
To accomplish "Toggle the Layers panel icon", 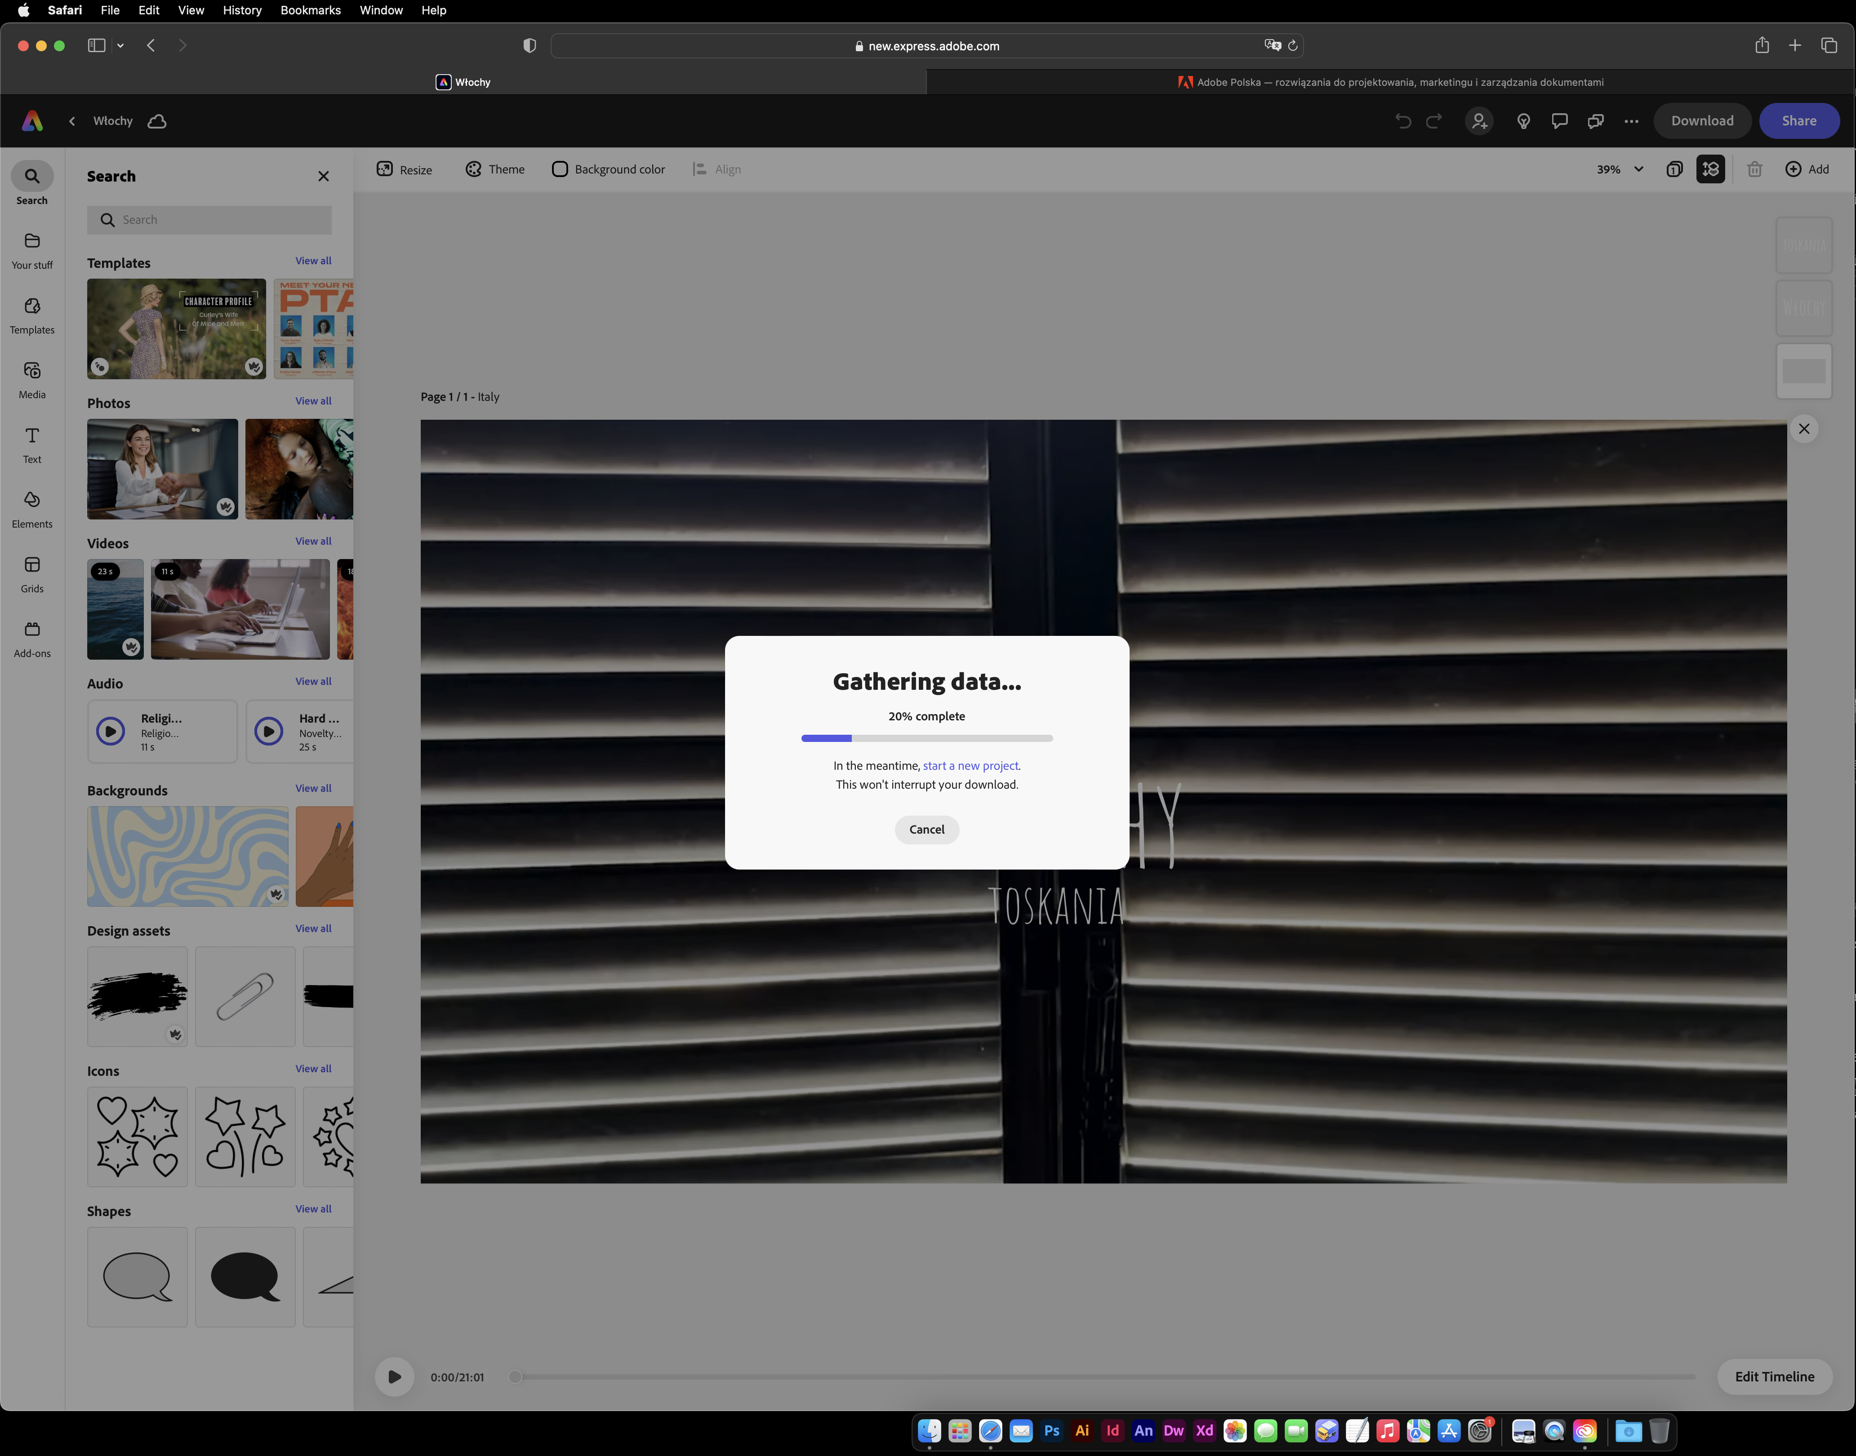I will 1711,169.
